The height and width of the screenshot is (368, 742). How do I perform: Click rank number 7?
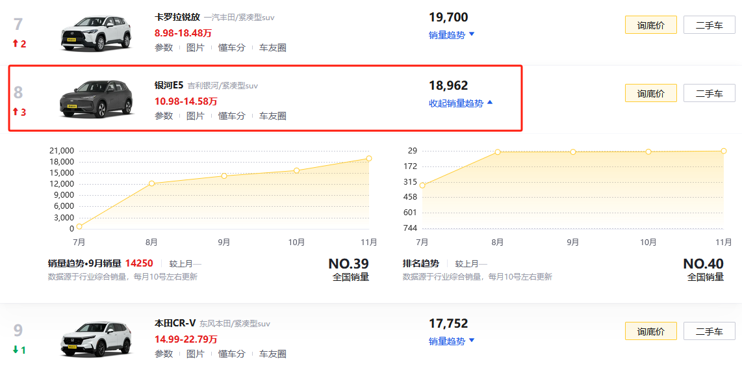(x=18, y=24)
